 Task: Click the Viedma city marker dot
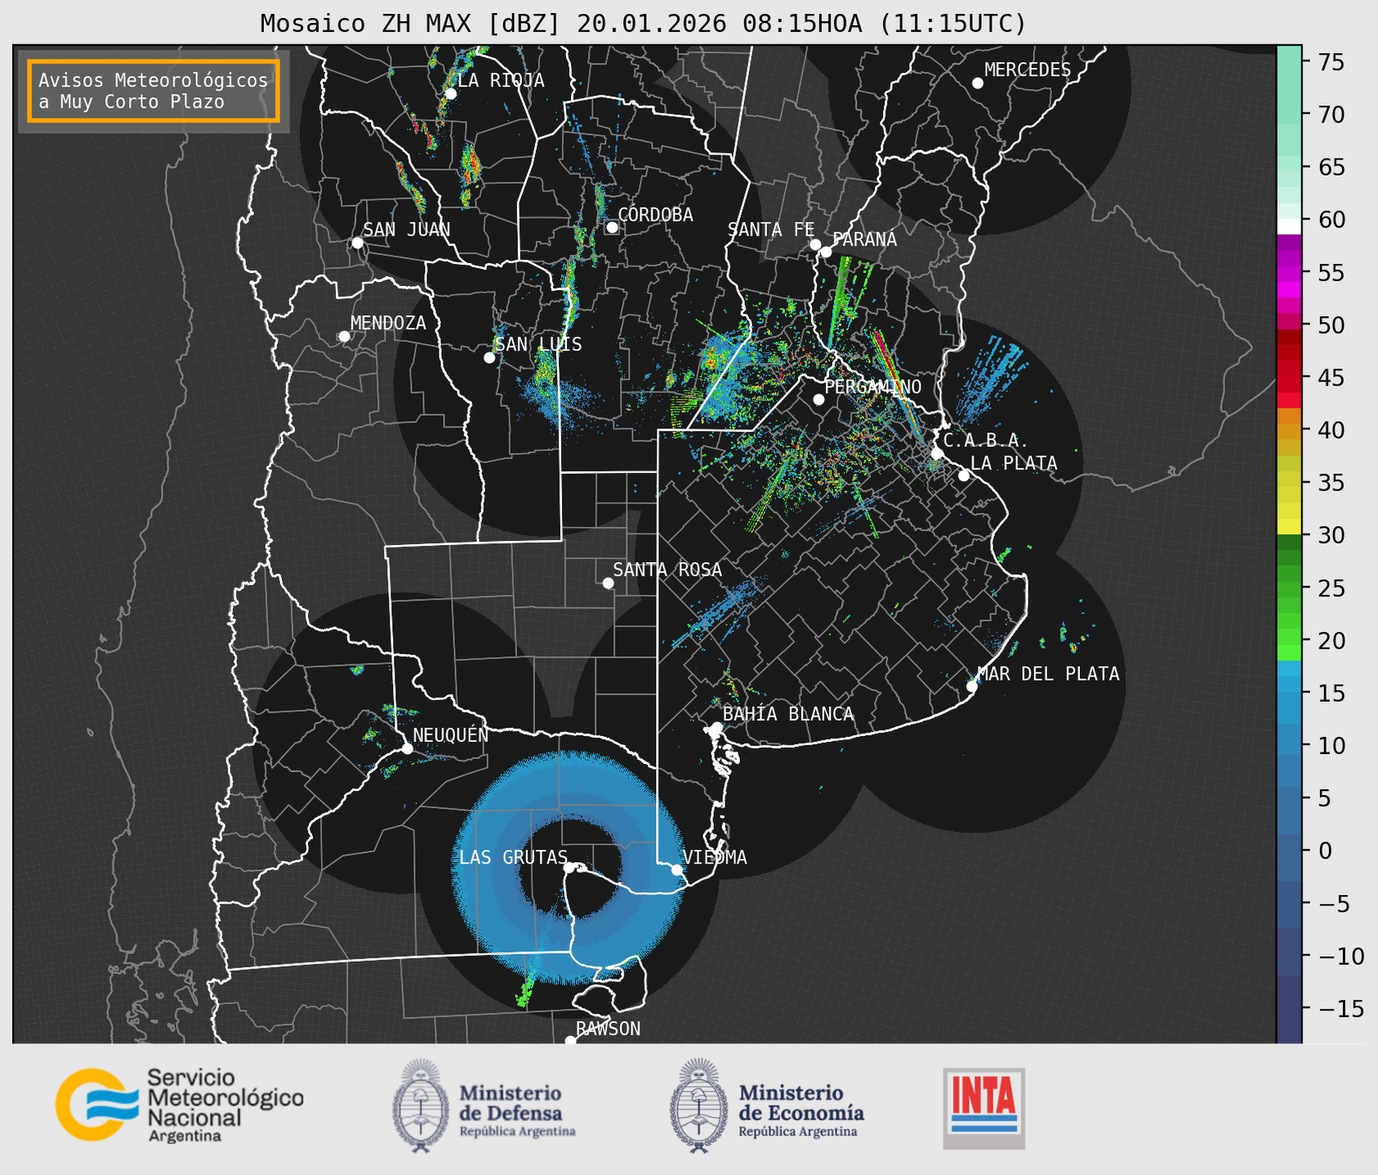pos(677,870)
